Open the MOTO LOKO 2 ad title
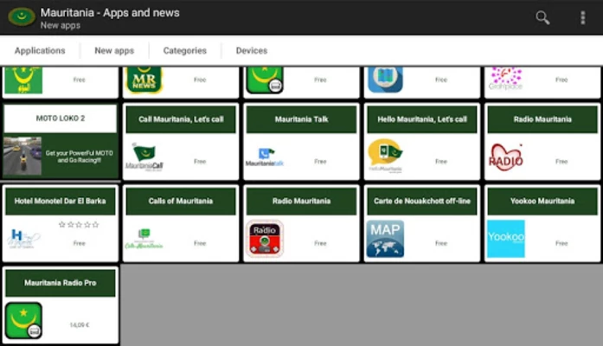Screen dimensions: 603x346 pos(61,119)
